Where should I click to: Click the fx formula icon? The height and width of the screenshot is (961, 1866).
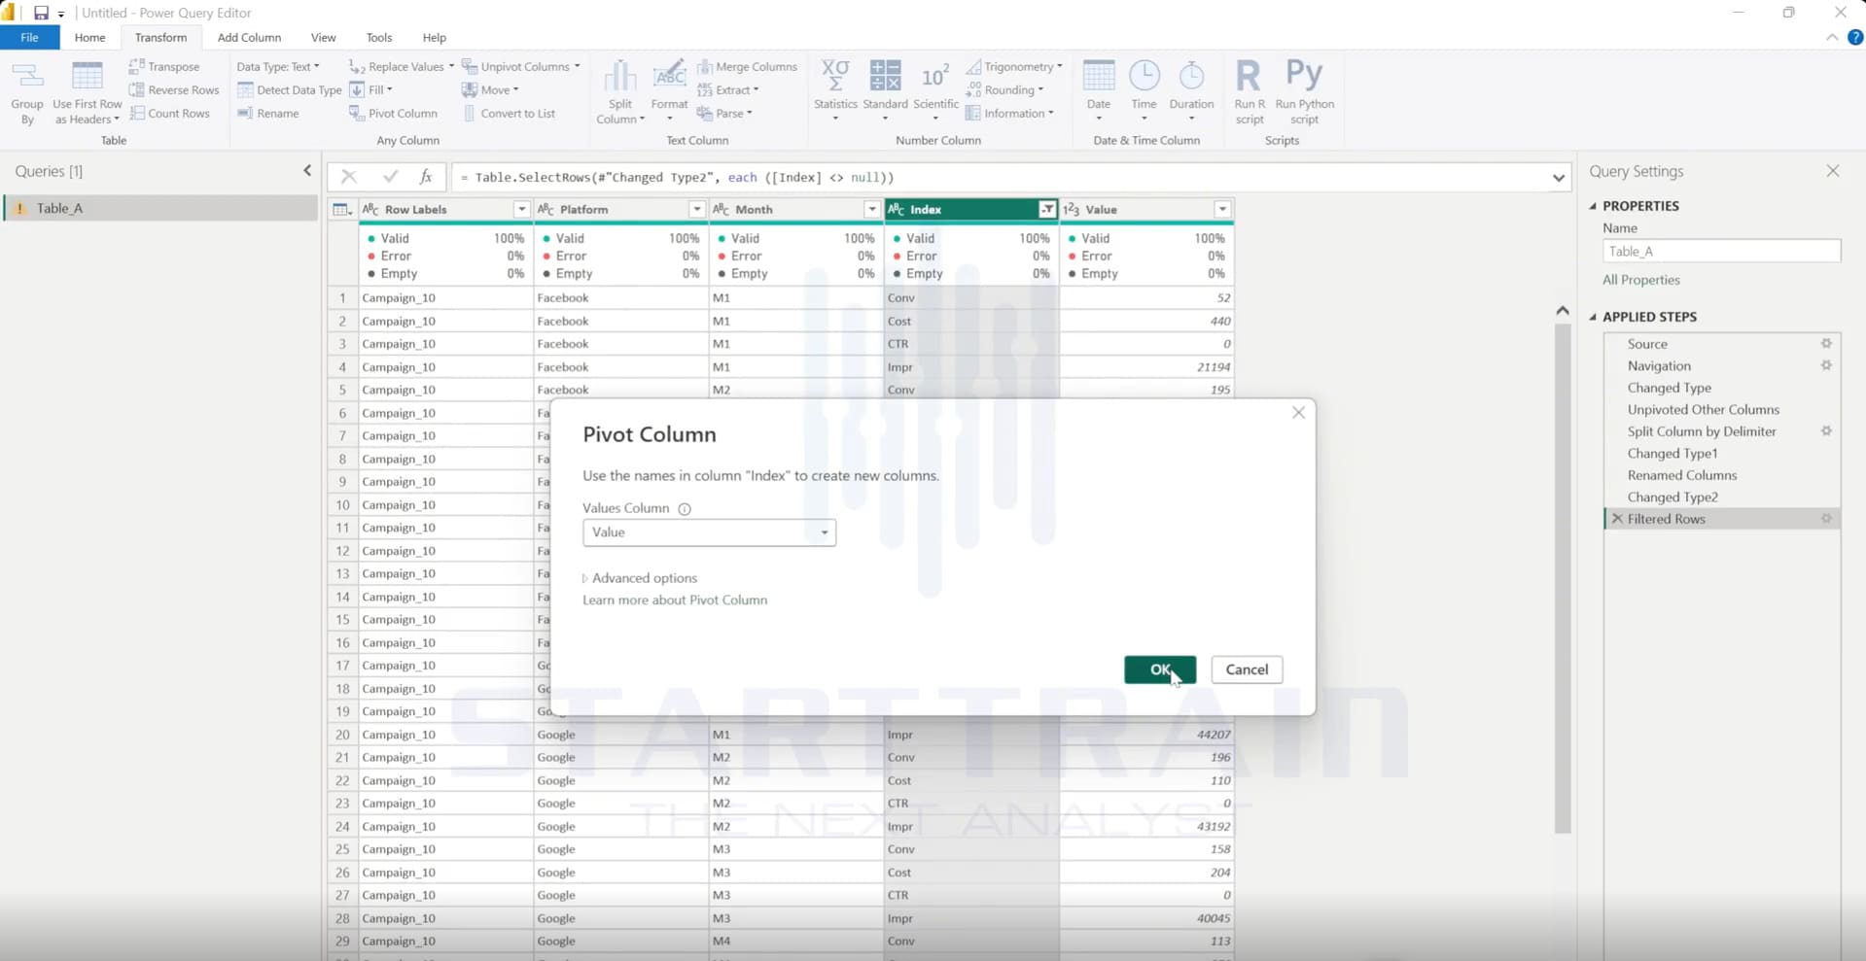(426, 177)
